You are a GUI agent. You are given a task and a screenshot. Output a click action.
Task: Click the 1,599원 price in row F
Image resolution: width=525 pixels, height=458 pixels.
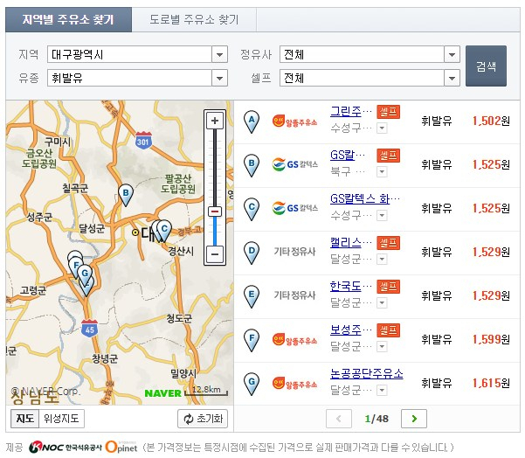click(x=491, y=339)
